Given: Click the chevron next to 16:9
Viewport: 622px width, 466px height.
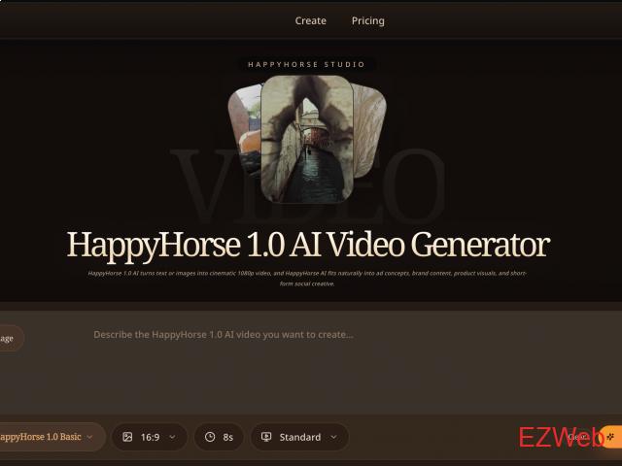Looking at the screenshot, I should click(173, 437).
